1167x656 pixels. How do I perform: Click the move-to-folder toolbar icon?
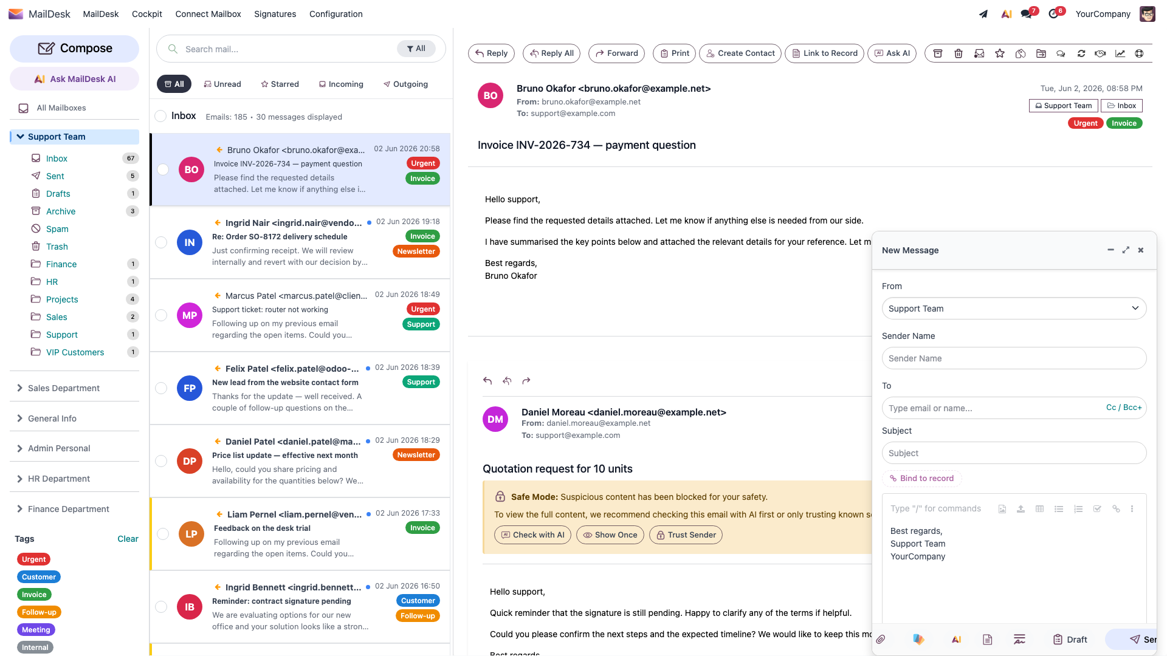pos(1041,53)
